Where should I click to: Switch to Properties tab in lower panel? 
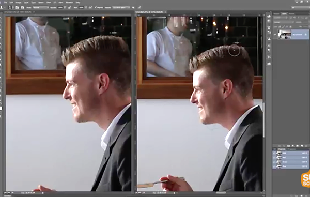(291, 149)
